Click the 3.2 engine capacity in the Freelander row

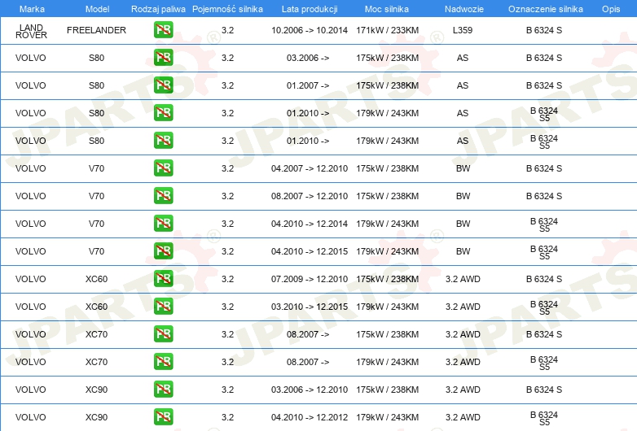[227, 30]
